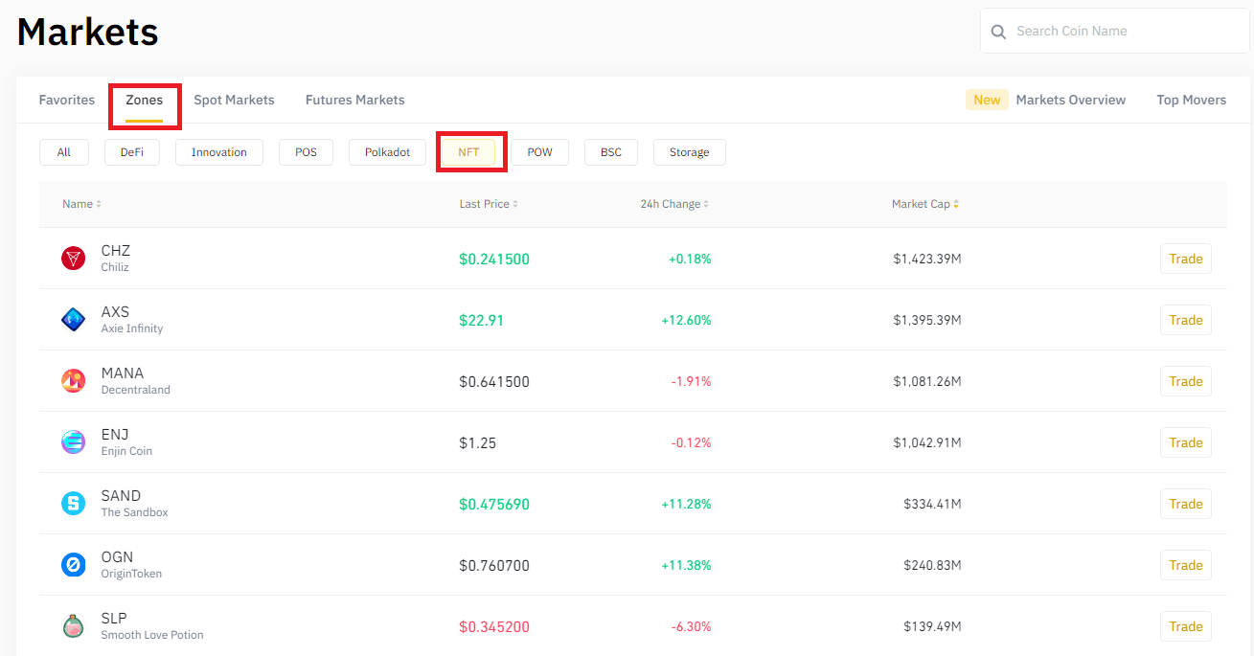Click the OGN ticker name
1254x656 pixels.
coord(117,557)
